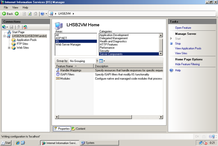
Task: Launch Internet Explorer from quick launch
Action: point(18,143)
